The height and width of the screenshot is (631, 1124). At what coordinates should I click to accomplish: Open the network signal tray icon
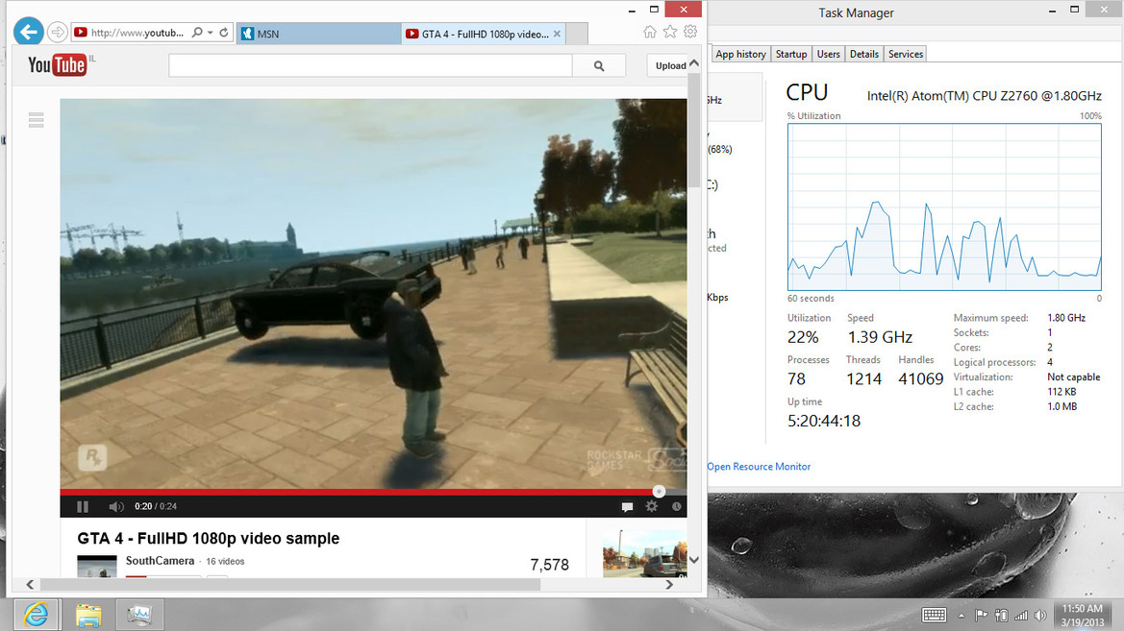[1021, 616]
